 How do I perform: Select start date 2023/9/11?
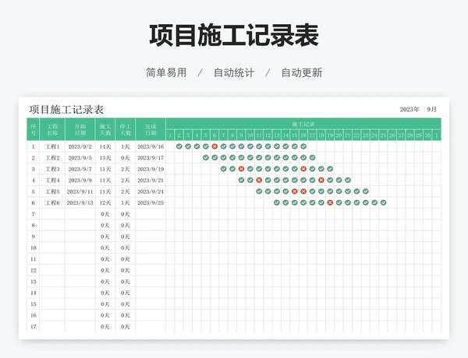click(80, 191)
